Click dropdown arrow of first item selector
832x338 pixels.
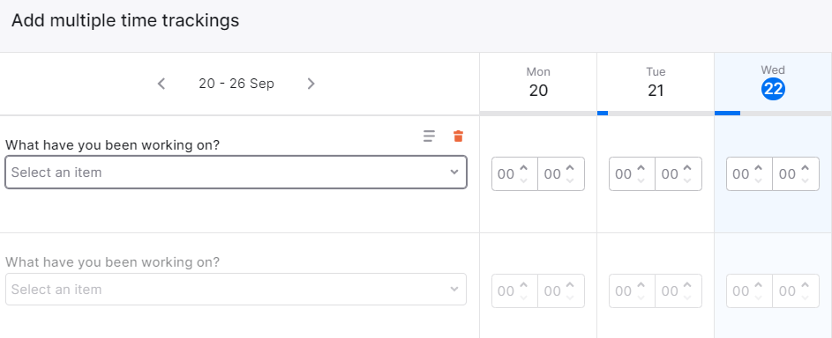click(x=454, y=172)
